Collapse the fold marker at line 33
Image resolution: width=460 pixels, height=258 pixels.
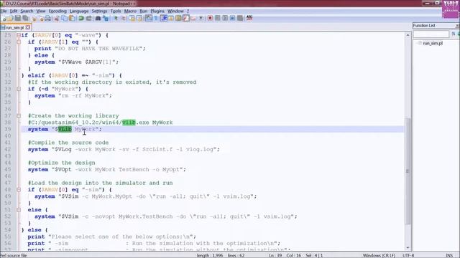tap(19, 89)
